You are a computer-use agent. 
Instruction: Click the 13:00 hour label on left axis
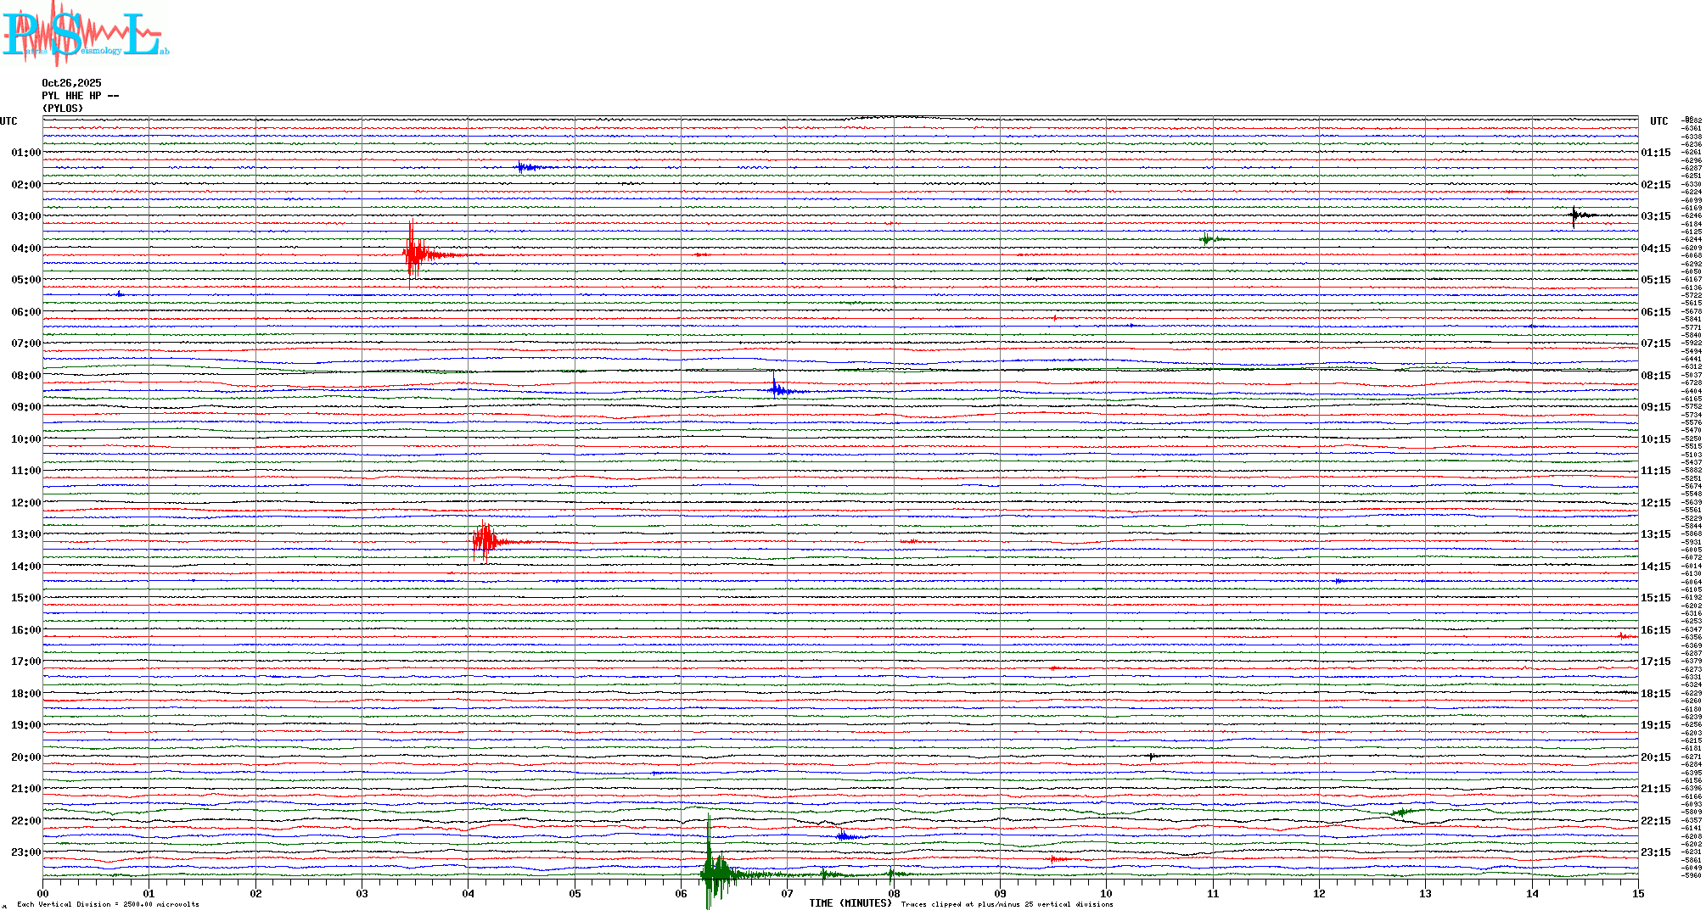(x=25, y=534)
